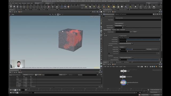This screenshot has height=96, width=171.
Task: Select the Box shelf tool
Action: point(11,7)
